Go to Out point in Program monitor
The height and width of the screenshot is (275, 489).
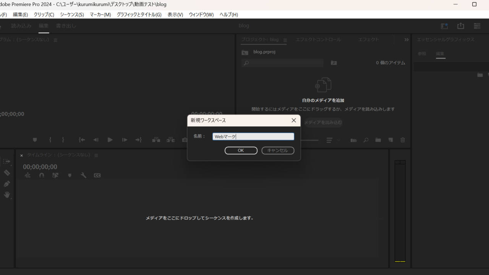[139, 140]
